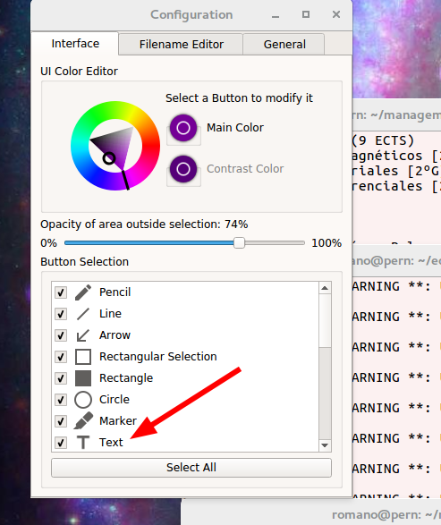Screen dimensions: 441x525
Task: Click the color triangle picker ring
Action: pyautogui.click(x=109, y=158)
